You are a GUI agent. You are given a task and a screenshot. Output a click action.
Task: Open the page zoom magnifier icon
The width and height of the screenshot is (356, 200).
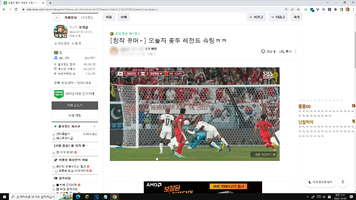click(286, 9)
